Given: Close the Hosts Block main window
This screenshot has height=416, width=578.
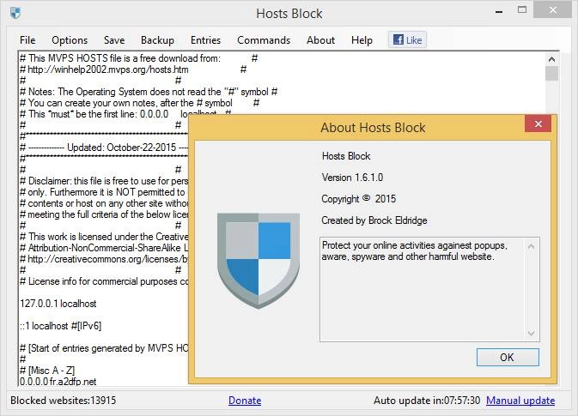Looking at the screenshot, I should click(552, 10).
